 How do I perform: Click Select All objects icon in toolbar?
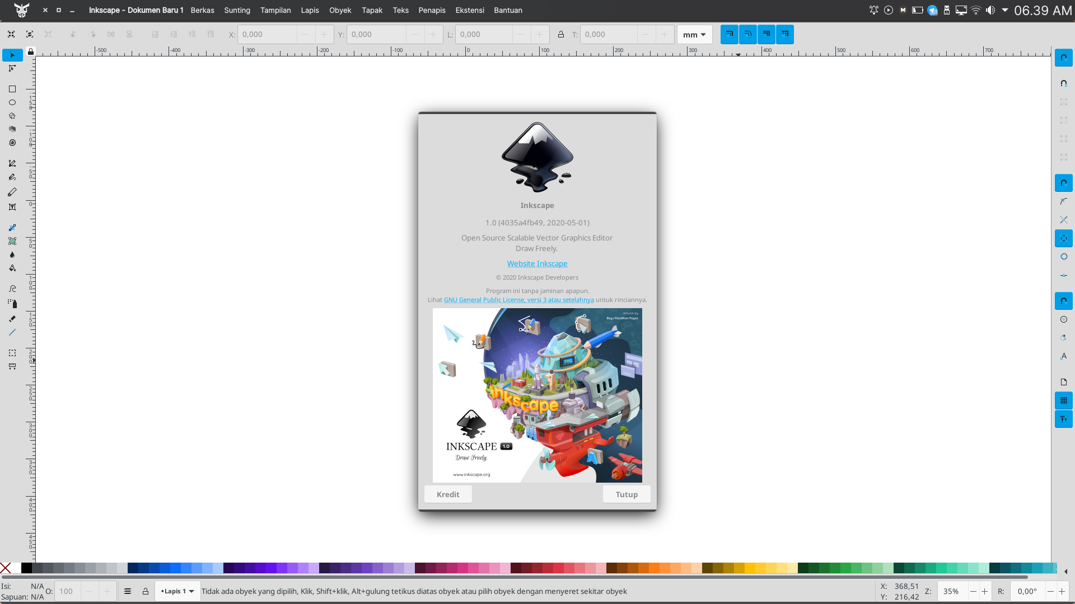click(x=11, y=34)
